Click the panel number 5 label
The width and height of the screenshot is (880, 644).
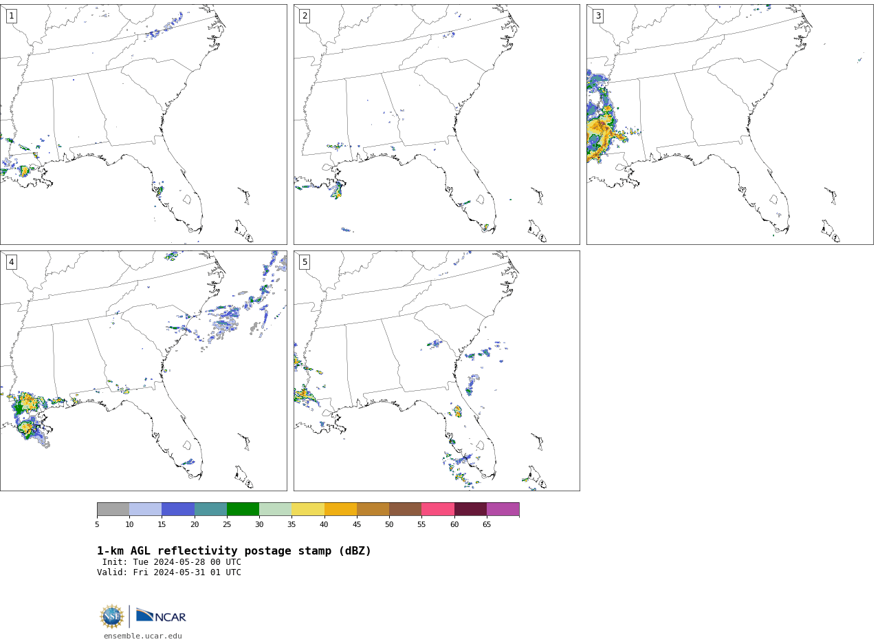tap(305, 262)
